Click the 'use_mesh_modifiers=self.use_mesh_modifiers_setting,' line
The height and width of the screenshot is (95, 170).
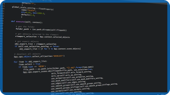tap(77, 80)
